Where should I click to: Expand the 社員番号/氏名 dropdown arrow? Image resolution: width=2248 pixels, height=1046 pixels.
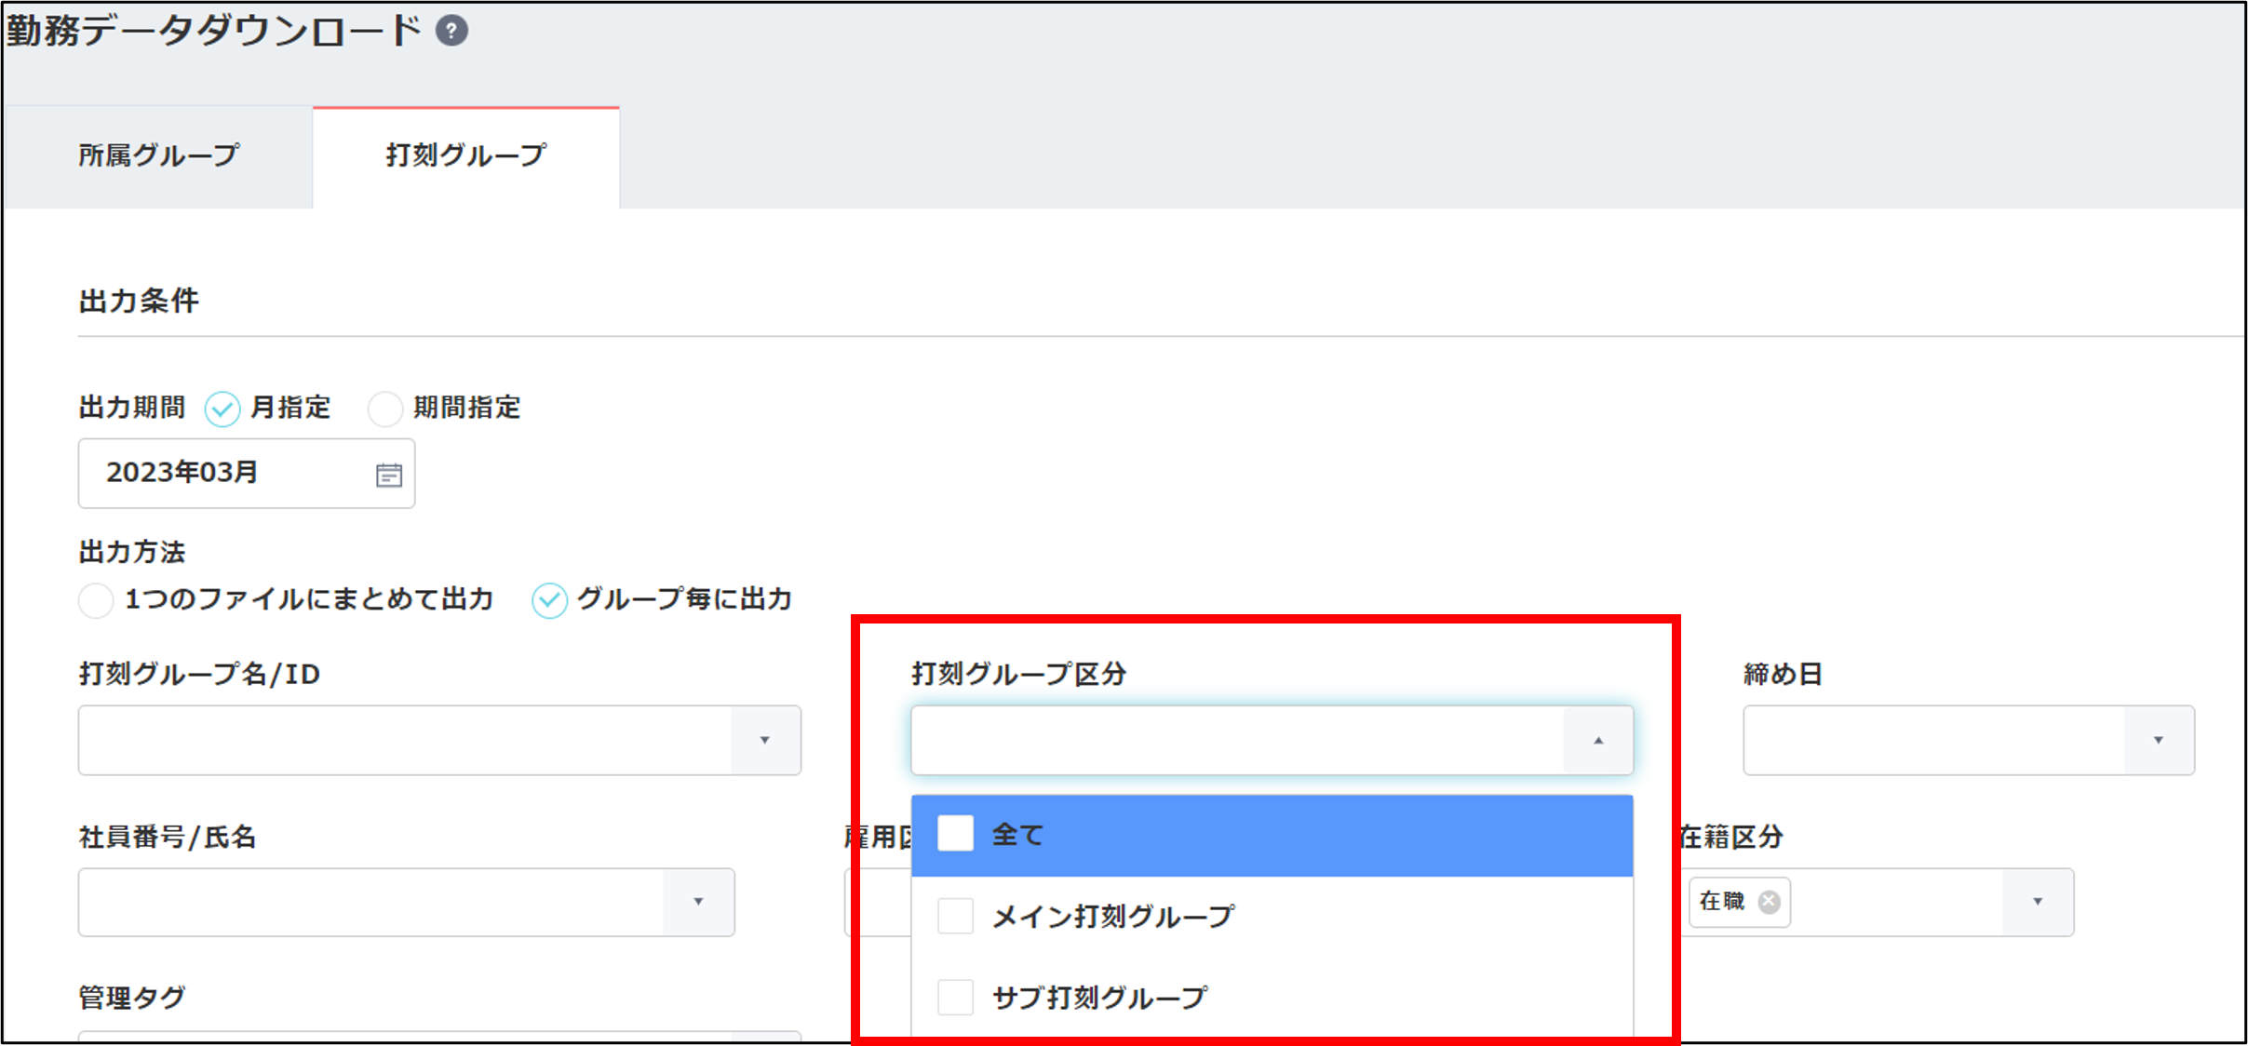(698, 902)
